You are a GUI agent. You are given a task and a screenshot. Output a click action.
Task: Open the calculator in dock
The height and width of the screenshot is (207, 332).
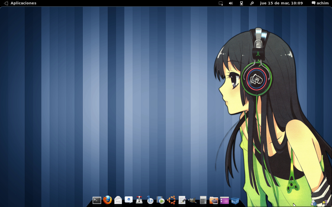point(203,200)
